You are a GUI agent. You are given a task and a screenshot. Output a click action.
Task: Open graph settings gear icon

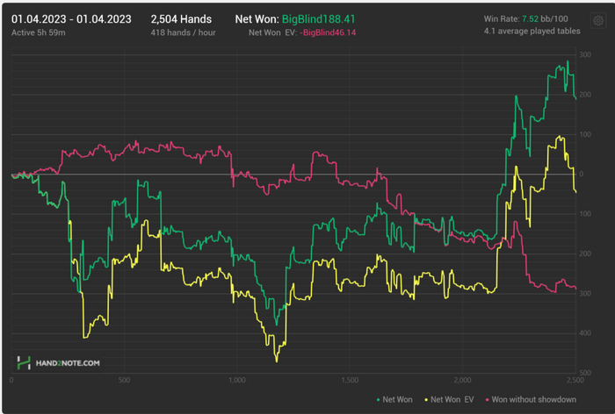click(x=598, y=18)
